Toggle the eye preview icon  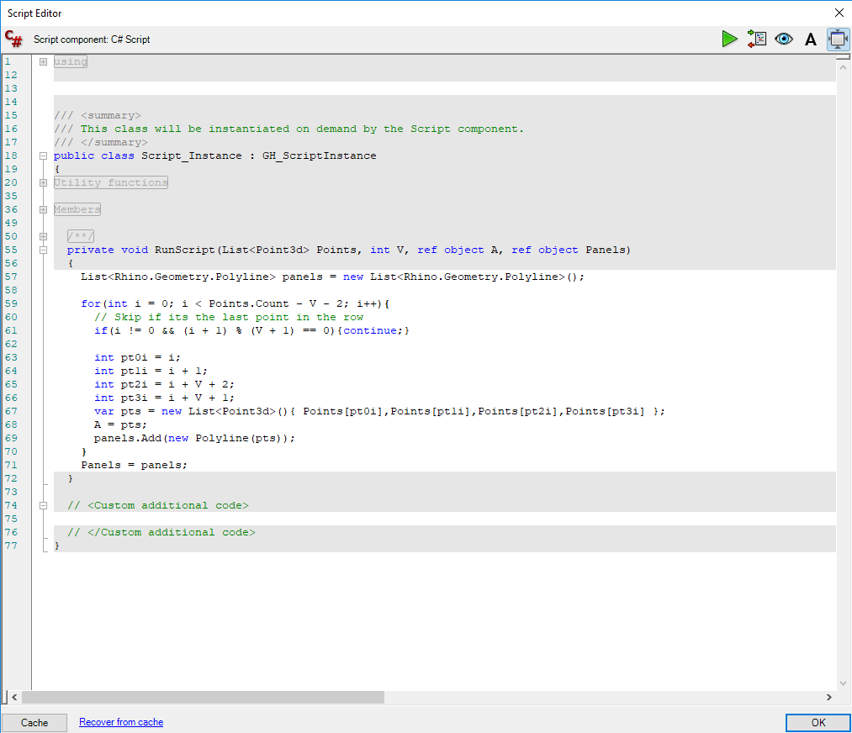[784, 39]
